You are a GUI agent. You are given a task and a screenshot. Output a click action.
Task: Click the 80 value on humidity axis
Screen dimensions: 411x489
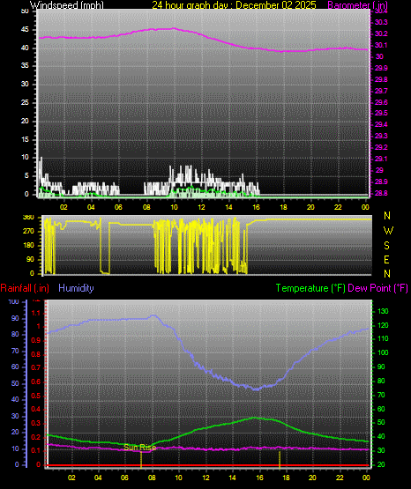(x=15, y=334)
